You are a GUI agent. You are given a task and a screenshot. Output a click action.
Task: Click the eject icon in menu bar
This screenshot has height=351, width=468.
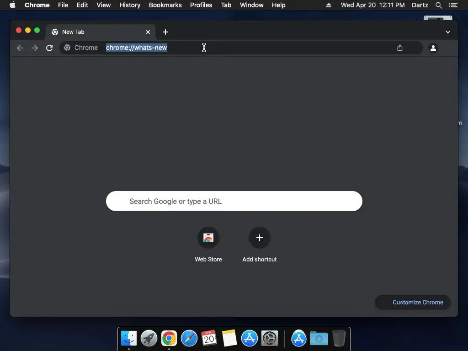click(x=329, y=5)
